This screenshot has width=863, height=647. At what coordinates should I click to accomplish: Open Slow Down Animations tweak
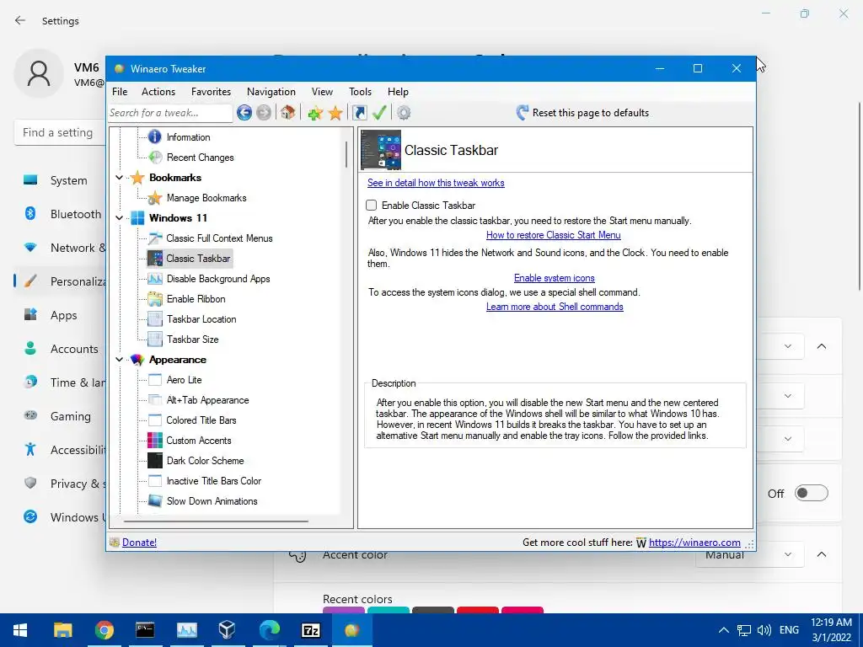tap(212, 501)
